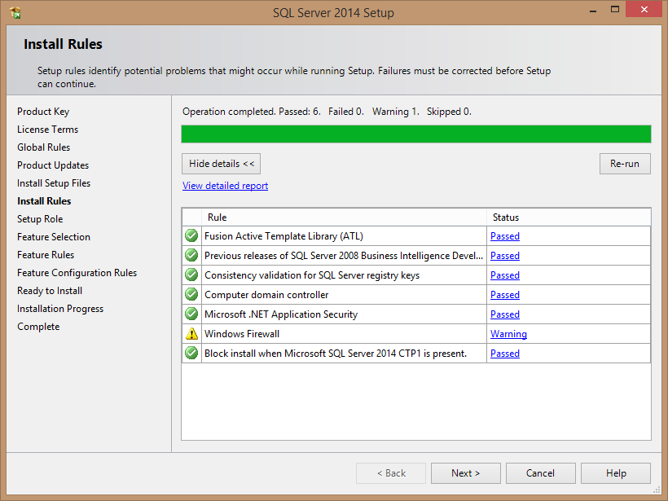Open the Windows Firewall Warning status link

508,334
